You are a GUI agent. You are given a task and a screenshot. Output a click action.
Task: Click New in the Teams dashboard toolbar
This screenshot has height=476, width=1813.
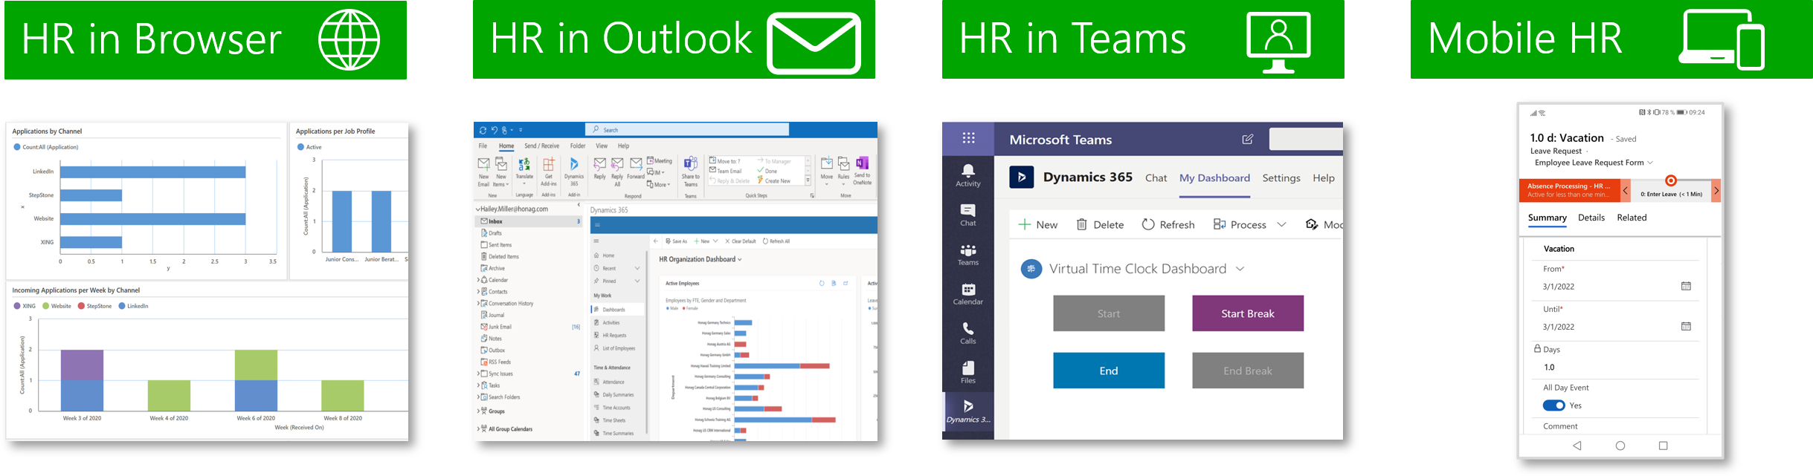(1038, 224)
